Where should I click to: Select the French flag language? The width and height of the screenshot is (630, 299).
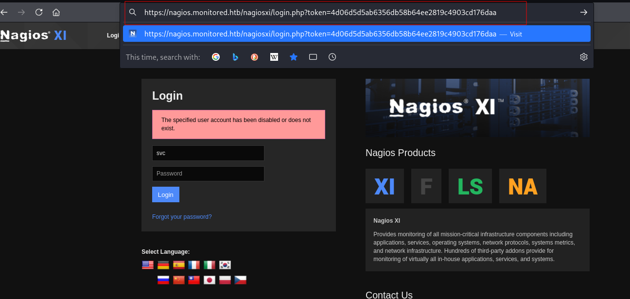(194, 265)
